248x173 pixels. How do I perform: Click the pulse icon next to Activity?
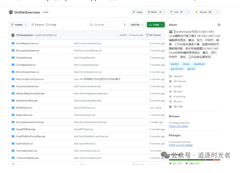pyautogui.click(x=170, y=86)
